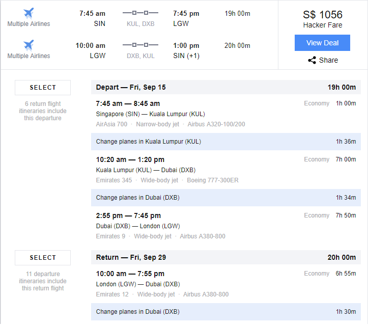The height and width of the screenshot is (325, 368).
Task: Select the return flight itinerary
Action: tap(43, 258)
